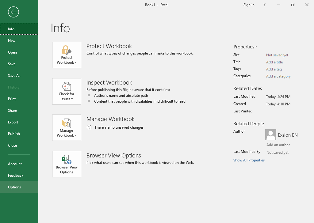The image size is (314, 223).
Task: Click the Size value Not saved yet
Action: [277, 55]
